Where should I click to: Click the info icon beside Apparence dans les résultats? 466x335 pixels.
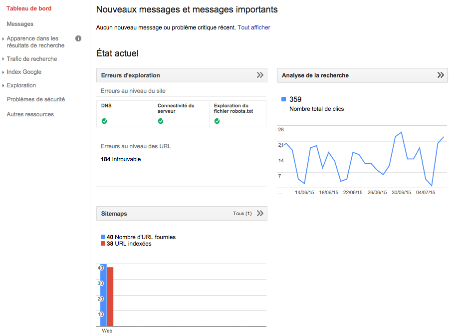(78, 38)
